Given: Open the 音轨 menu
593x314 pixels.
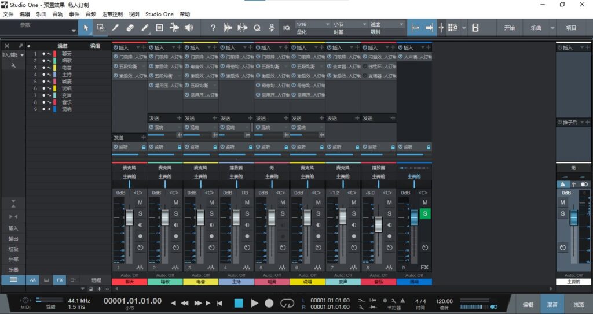Looking at the screenshot, I should [x=58, y=14].
